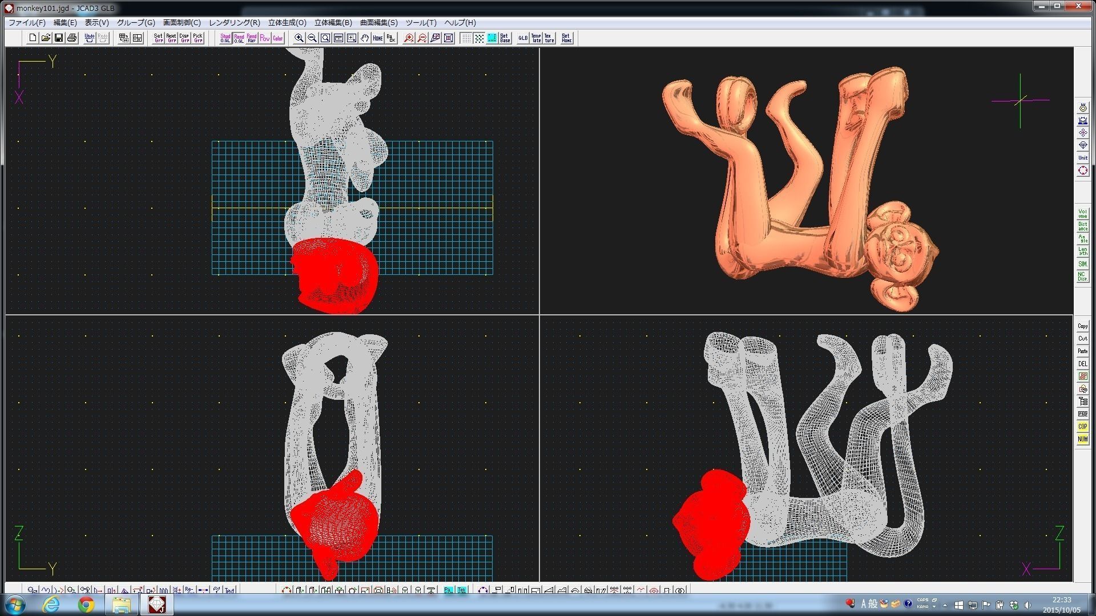Open Google Chrome from the taskbar
The height and width of the screenshot is (616, 1096).
(x=86, y=605)
